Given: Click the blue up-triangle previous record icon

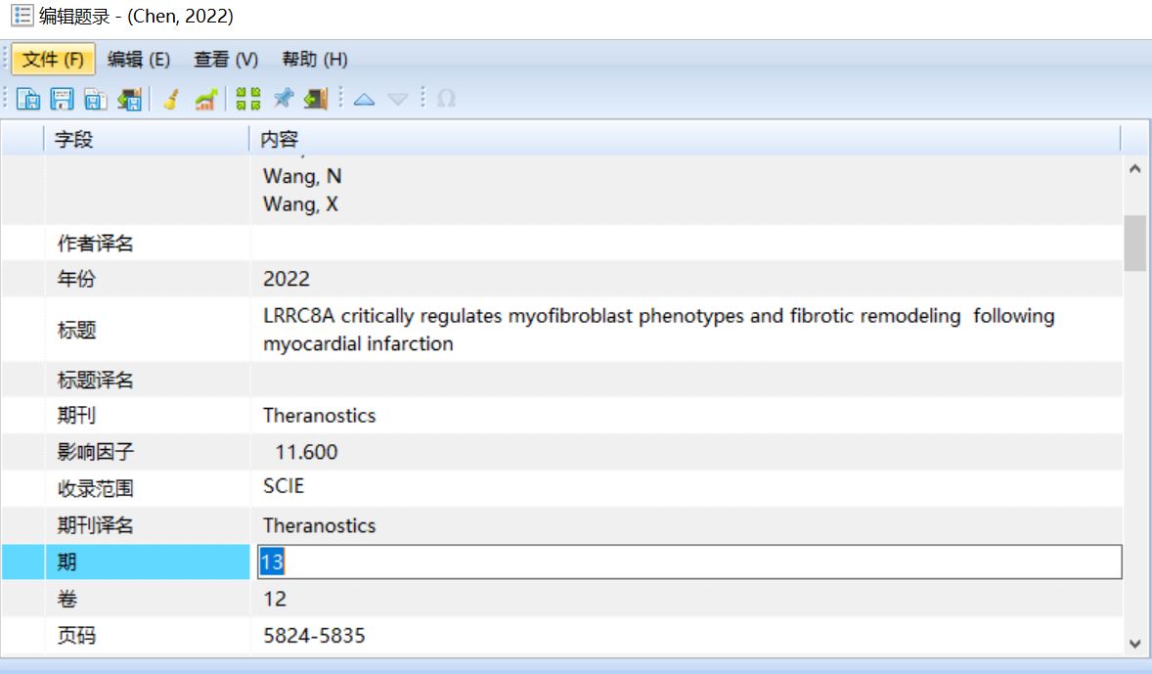Looking at the screenshot, I should (365, 99).
